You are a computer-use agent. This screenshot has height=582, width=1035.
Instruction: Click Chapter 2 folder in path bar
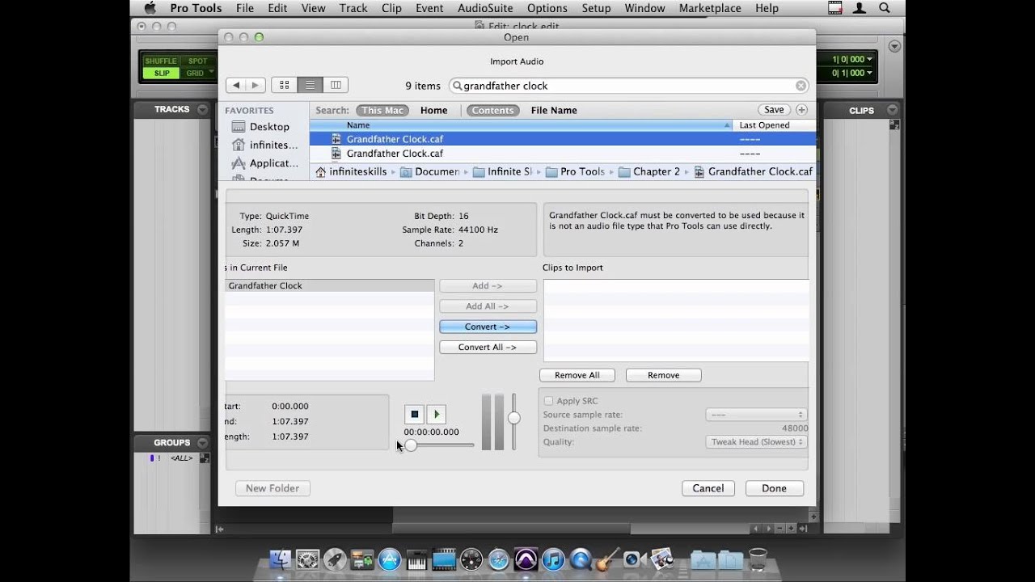pos(649,171)
